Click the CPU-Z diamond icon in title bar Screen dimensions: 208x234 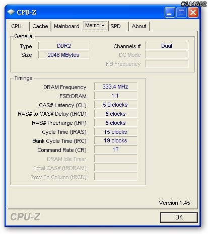[x=11, y=12]
